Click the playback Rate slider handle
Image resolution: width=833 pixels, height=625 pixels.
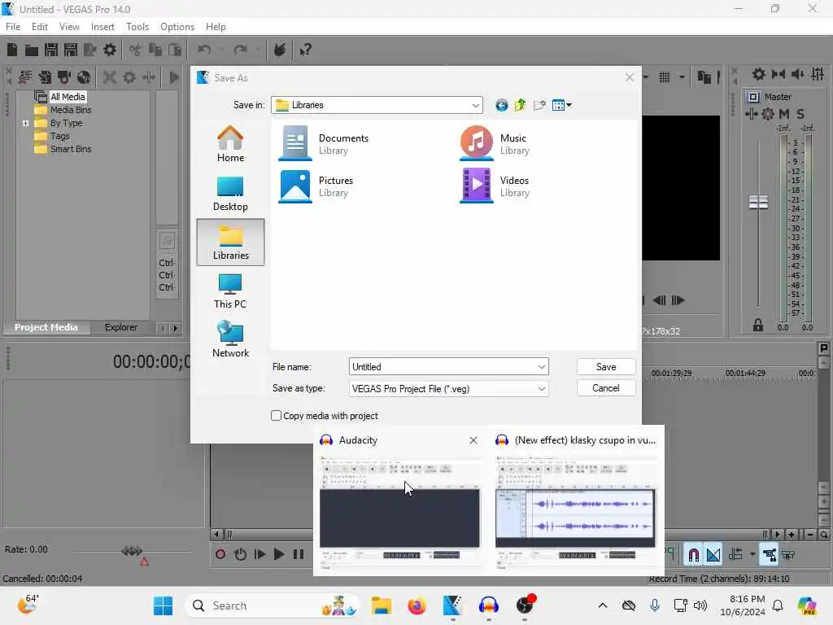[132, 551]
